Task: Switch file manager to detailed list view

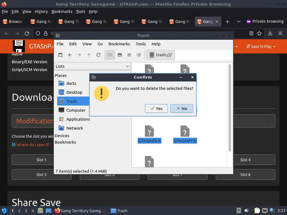Action: 139,55
